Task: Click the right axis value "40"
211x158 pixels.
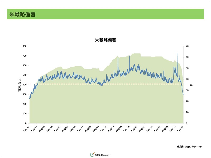Action: point(187,79)
